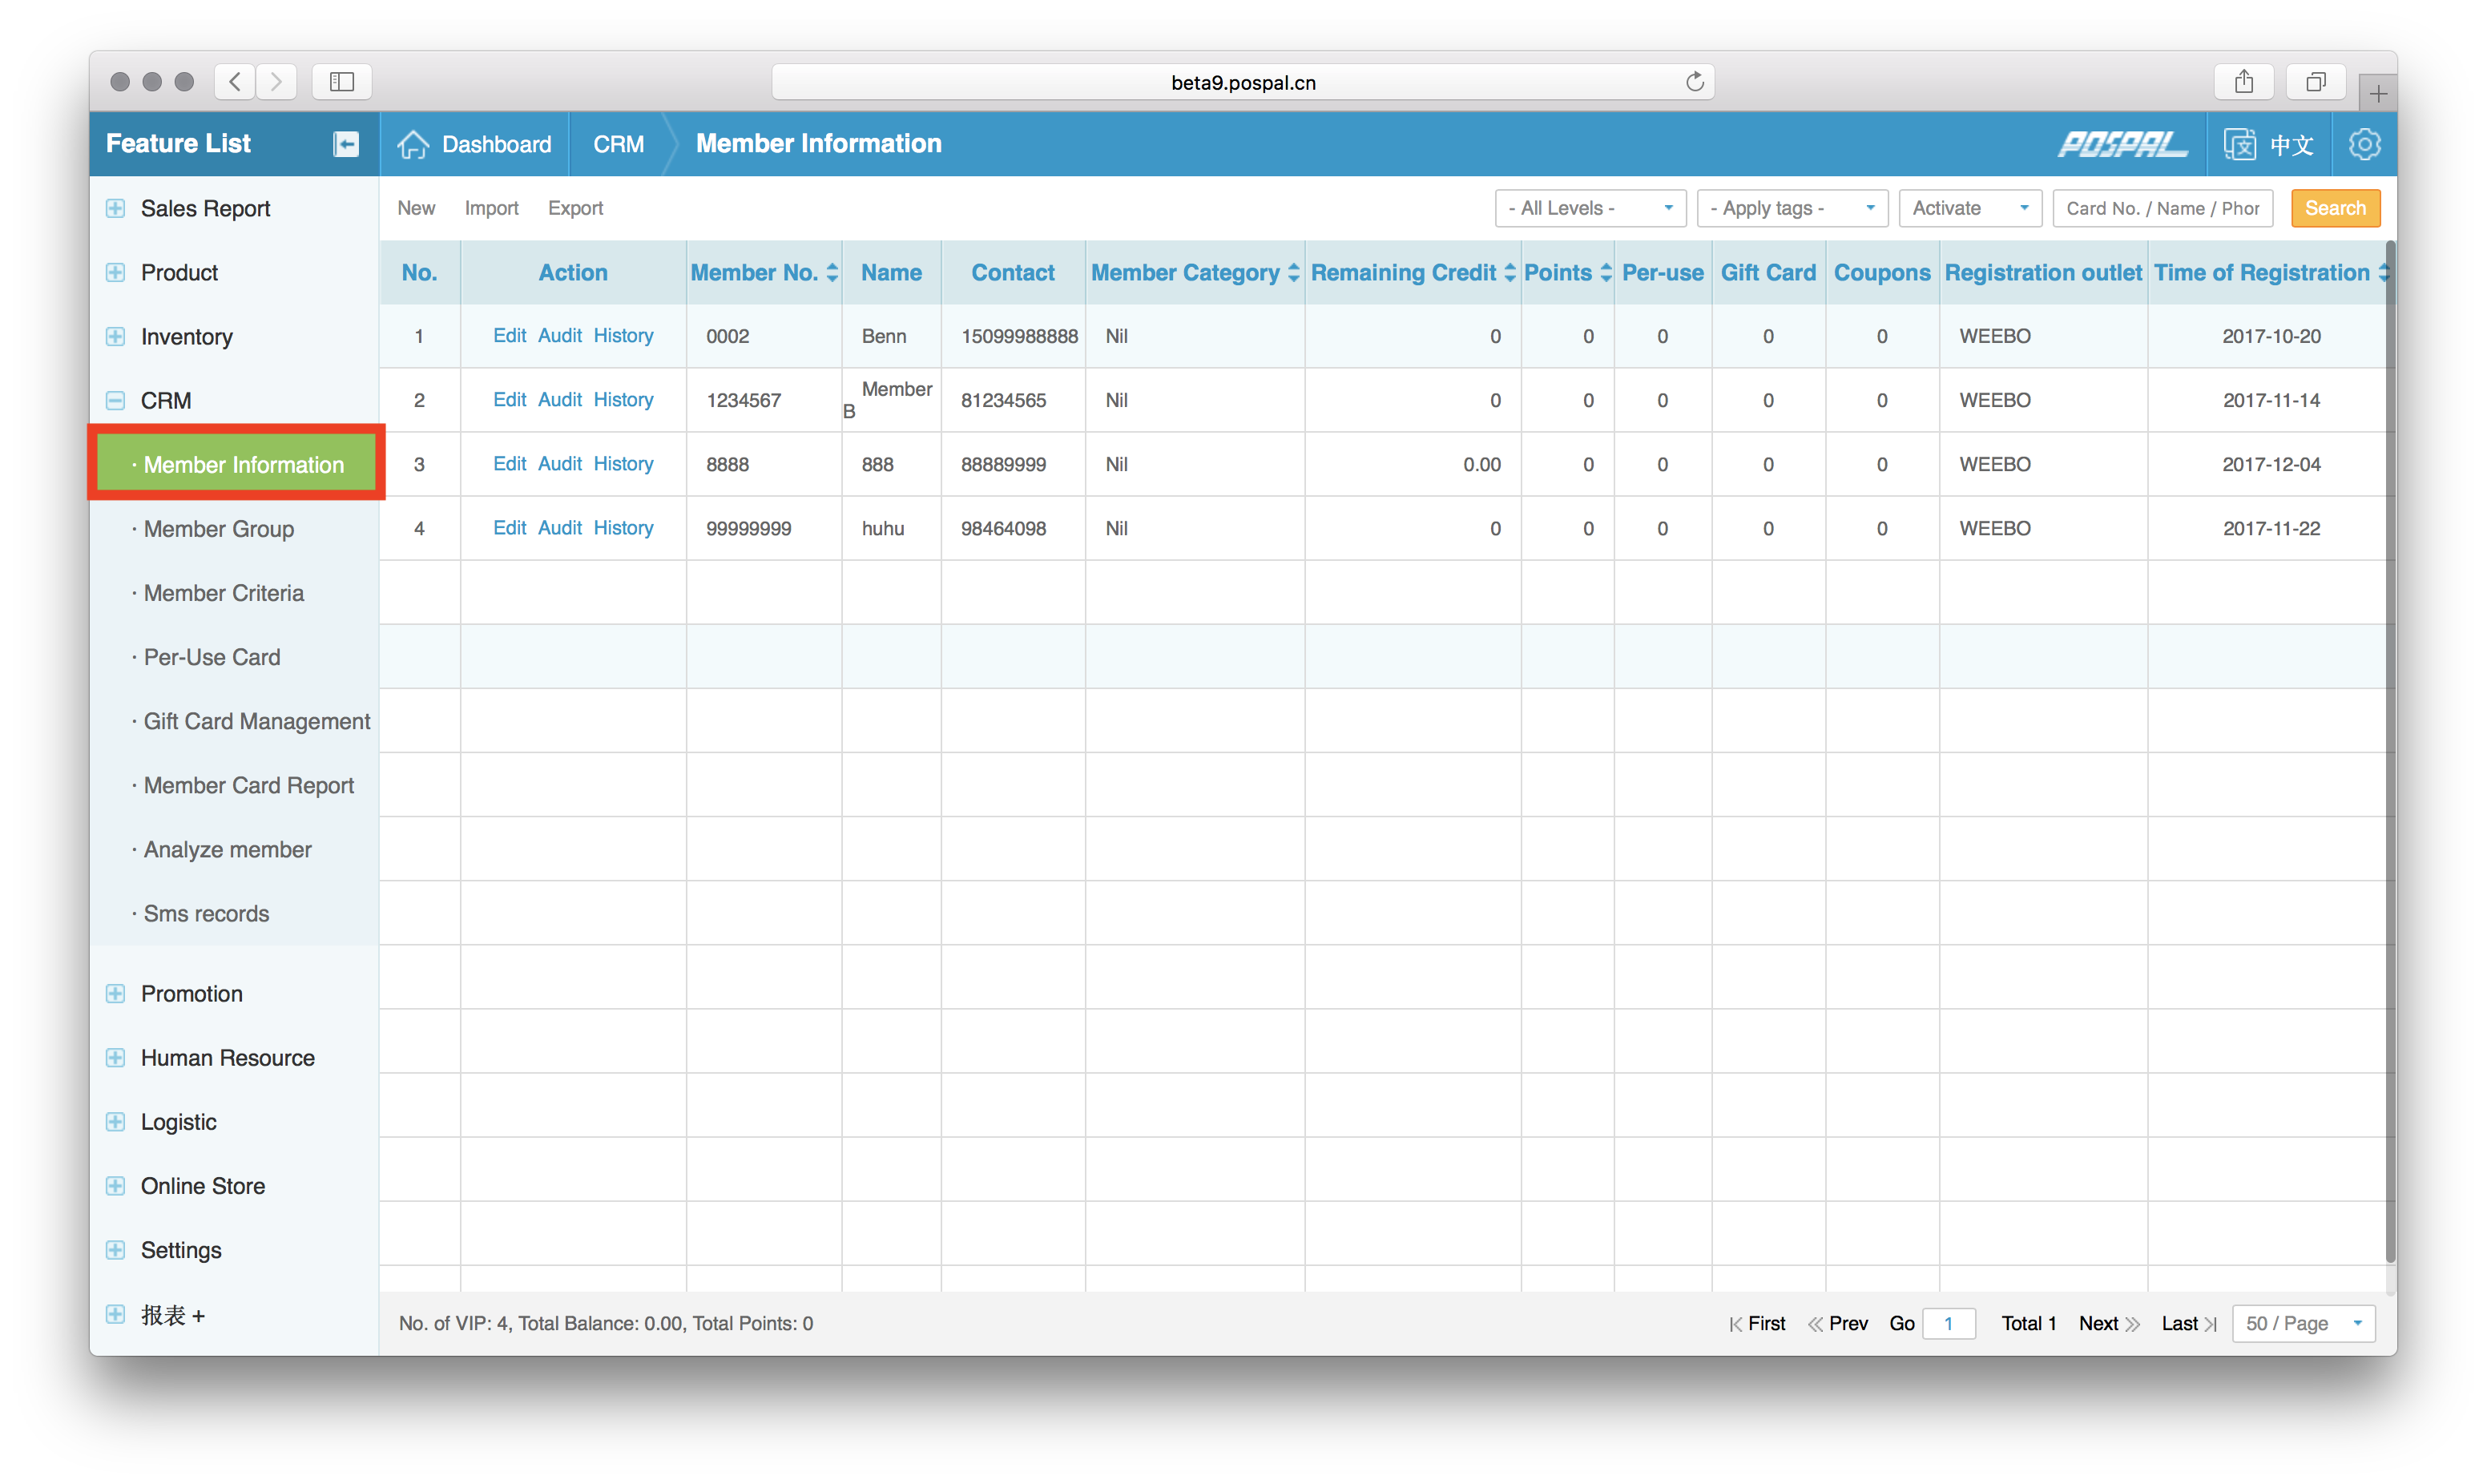Toggle the browser sidebar panel icon
Image resolution: width=2487 pixels, height=1484 pixels.
342,82
